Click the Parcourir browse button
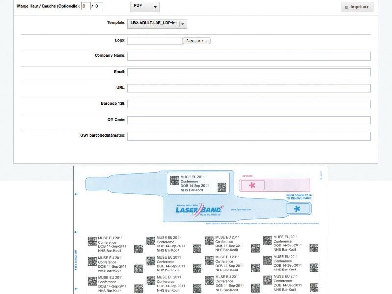Viewport: 392px width, 294px height. [x=197, y=41]
